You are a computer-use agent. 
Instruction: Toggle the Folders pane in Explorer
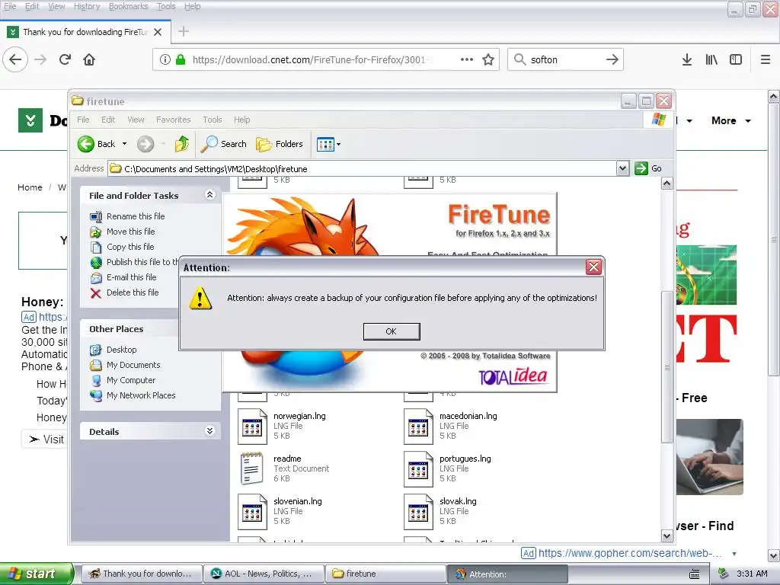(280, 144)
